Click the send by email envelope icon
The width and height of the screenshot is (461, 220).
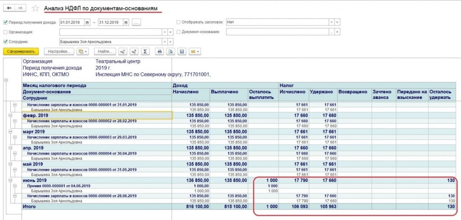(x=193, y=52)
